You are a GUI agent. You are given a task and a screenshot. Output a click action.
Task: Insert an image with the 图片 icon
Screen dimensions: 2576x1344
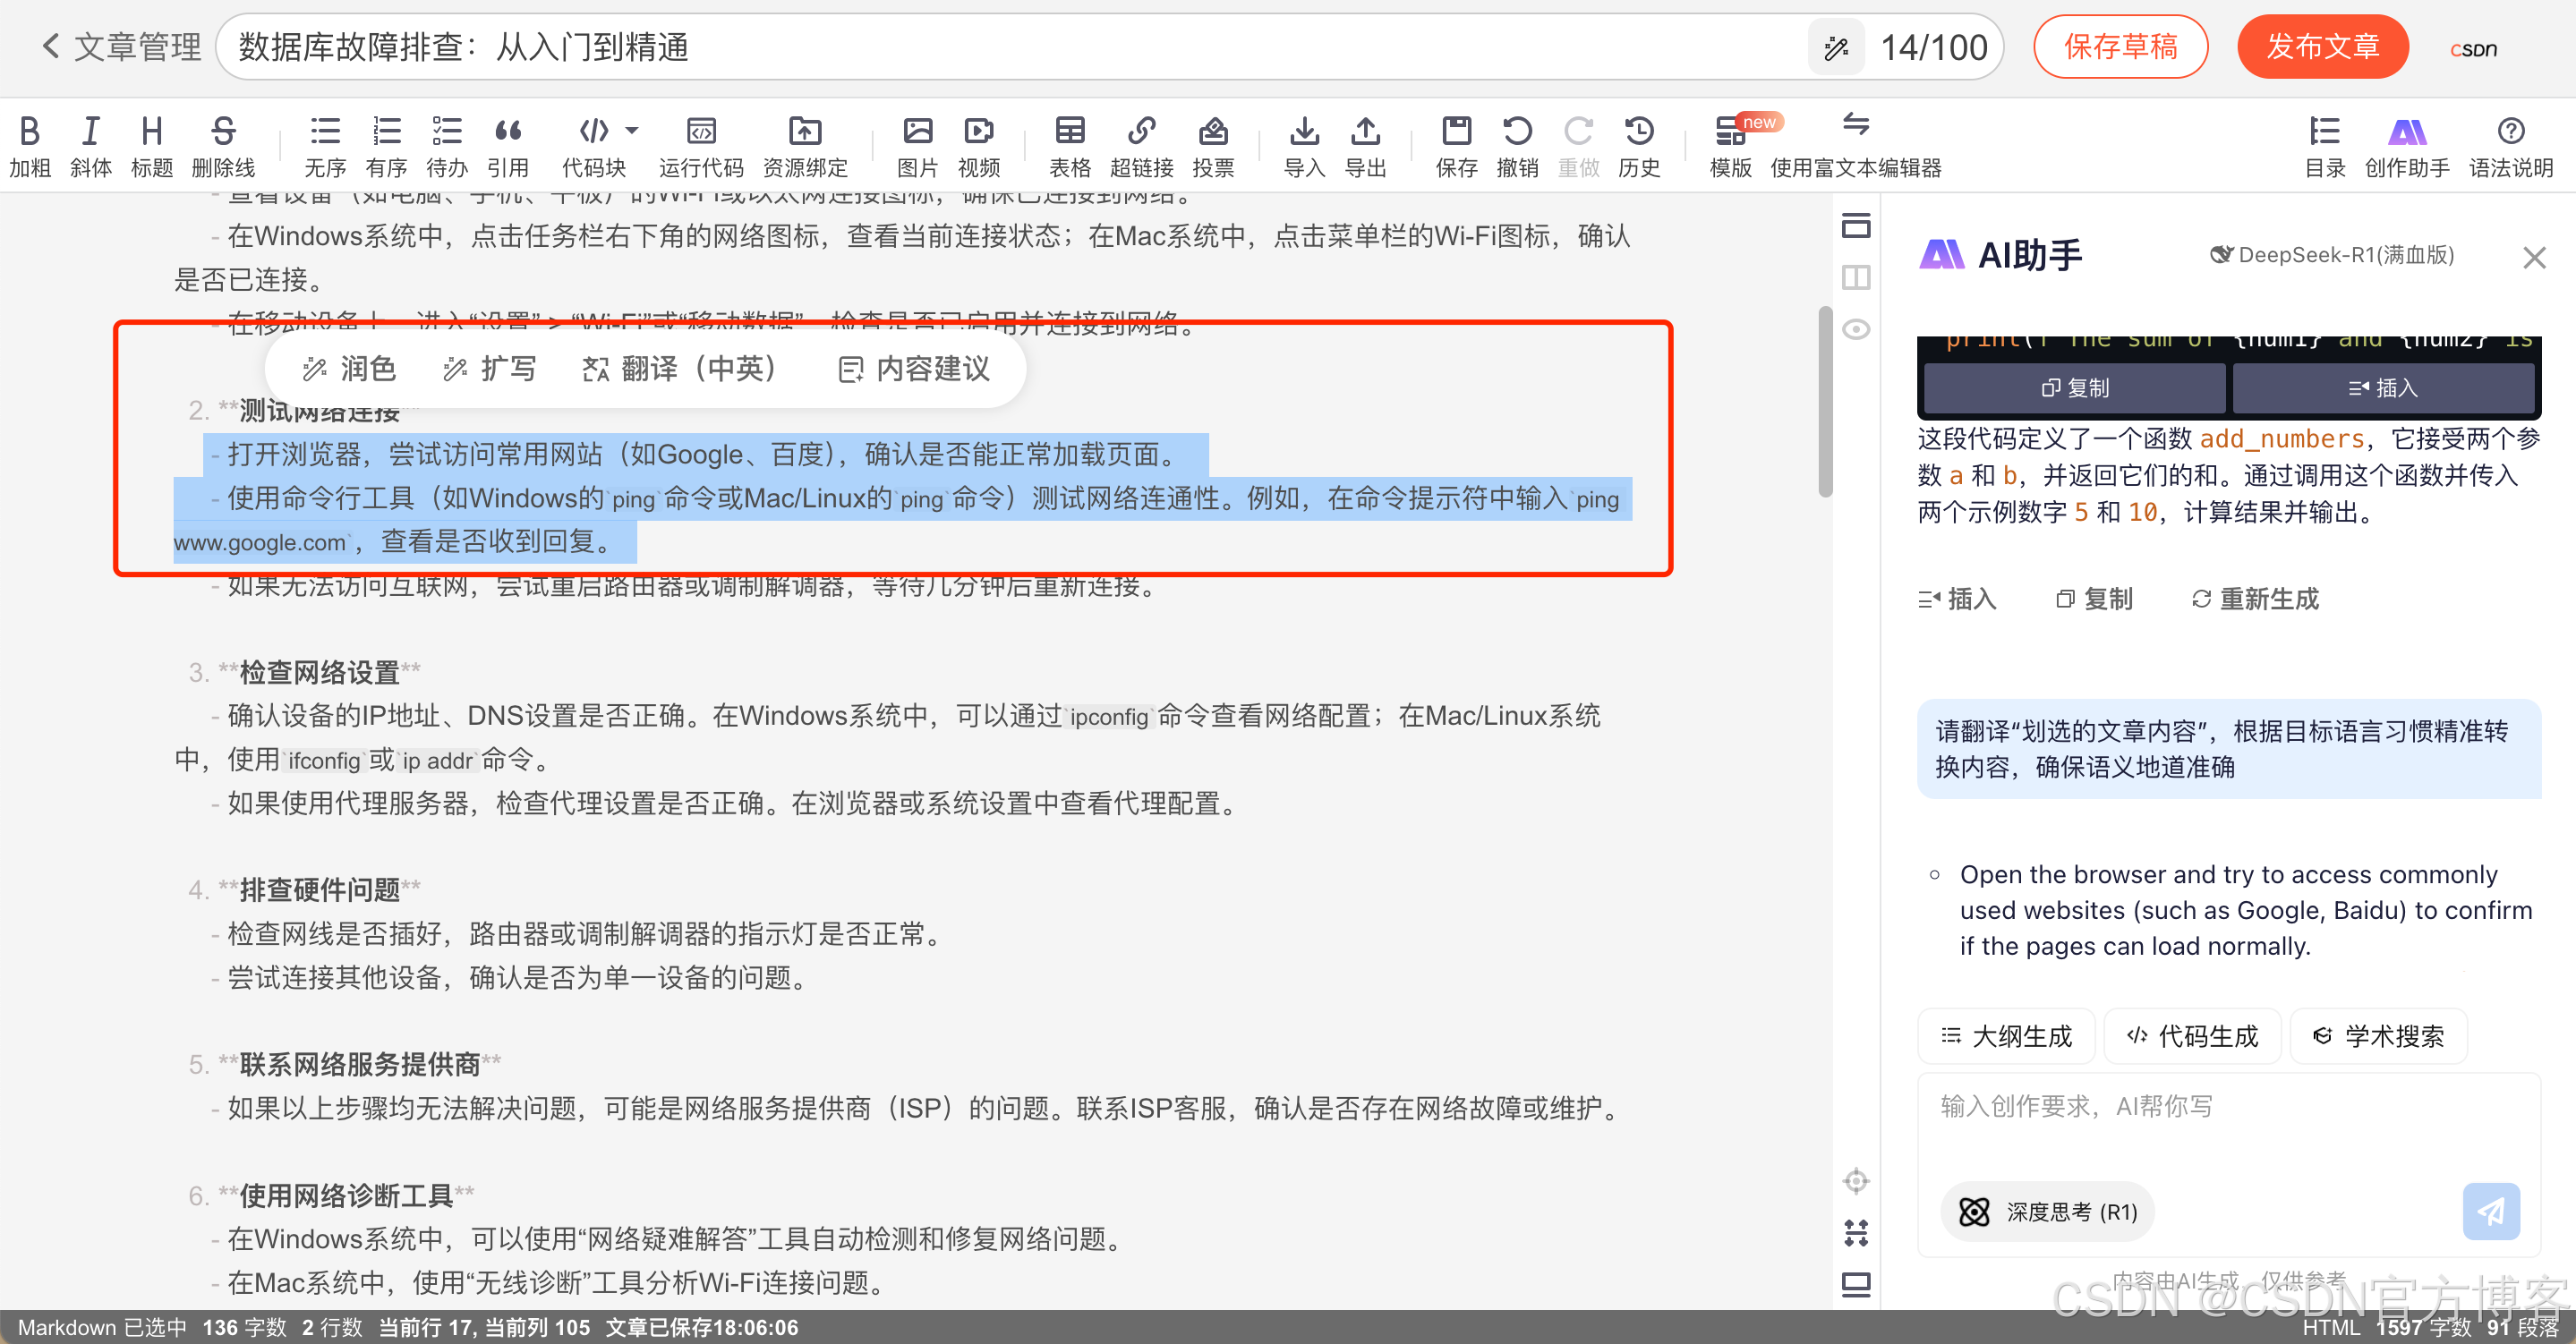click(x=917, y=131)
